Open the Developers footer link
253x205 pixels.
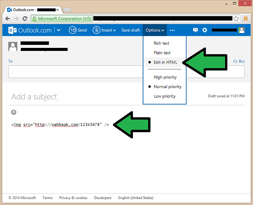tap(103, 198)
